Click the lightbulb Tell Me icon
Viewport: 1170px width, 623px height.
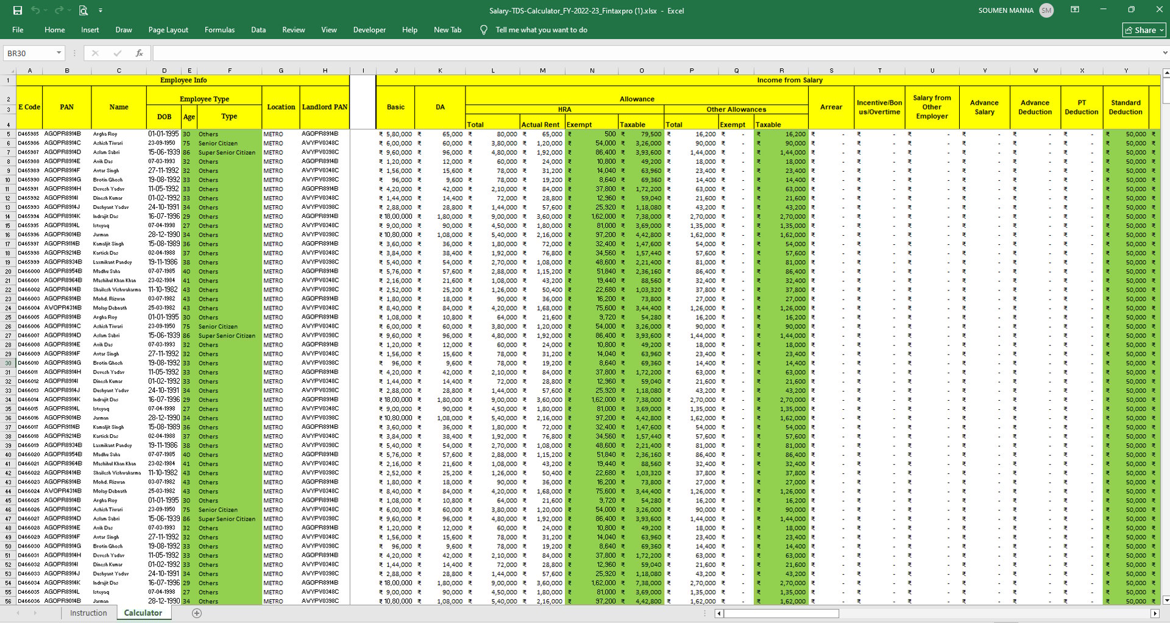(484, 30)
